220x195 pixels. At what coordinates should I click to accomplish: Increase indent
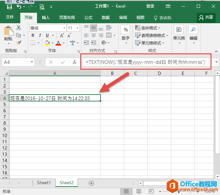click(94, 43)
